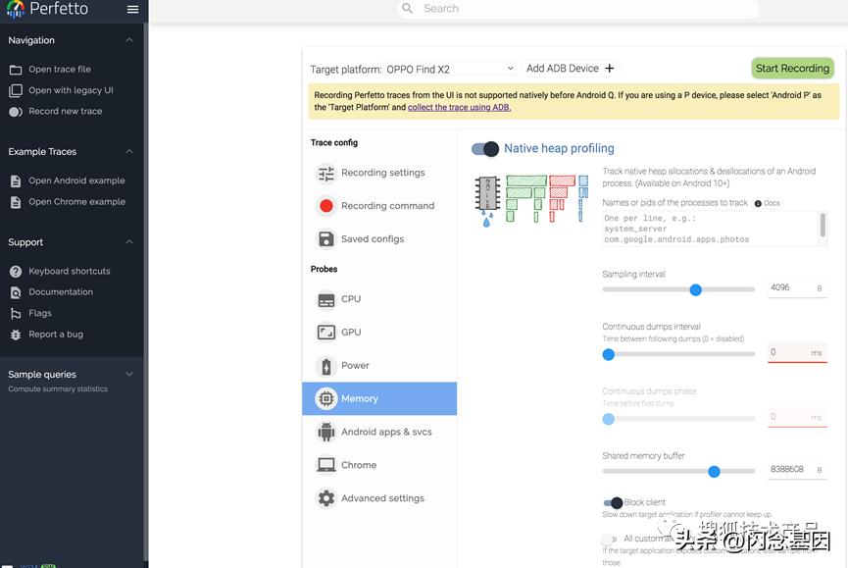Click the Open Android example file icon
The image size is (848, 568).
point(16,181)
